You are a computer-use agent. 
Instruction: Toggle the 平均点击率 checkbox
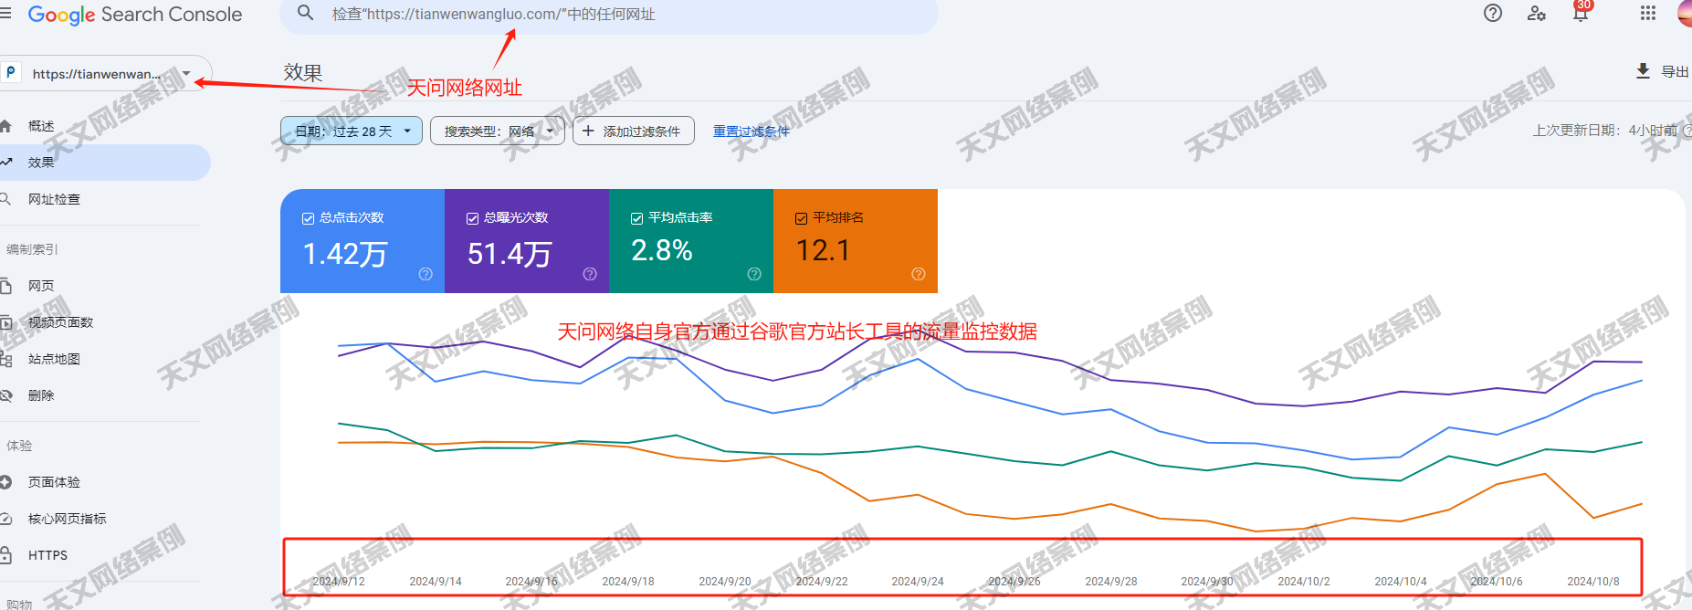point(636,218)
